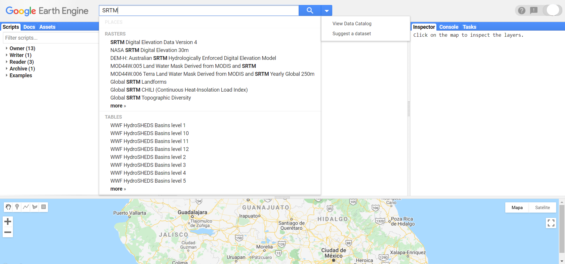Image resolution: width=565 pixels, height=264 pixels.
Task: Open WWF HydroSHEDS Basins level 1
Action: click(148, 125)
